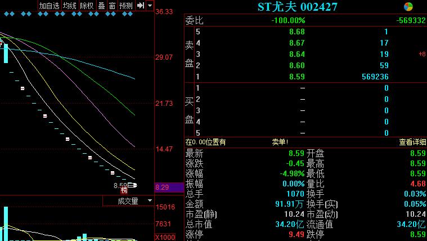The height and width of the screenshot is (241, 427).
Task: Select the 除权 button
Action: click(x=87, y=6)
